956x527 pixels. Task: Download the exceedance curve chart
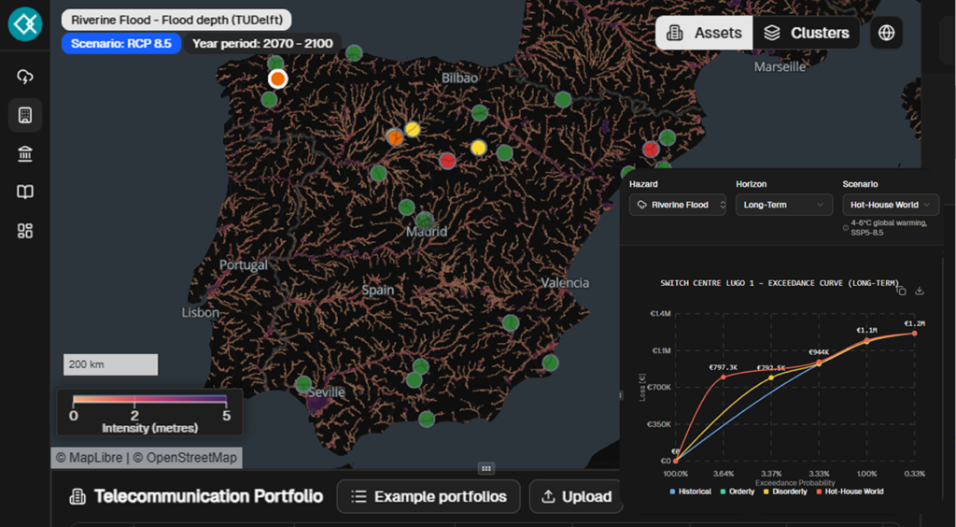click(920, 291)
